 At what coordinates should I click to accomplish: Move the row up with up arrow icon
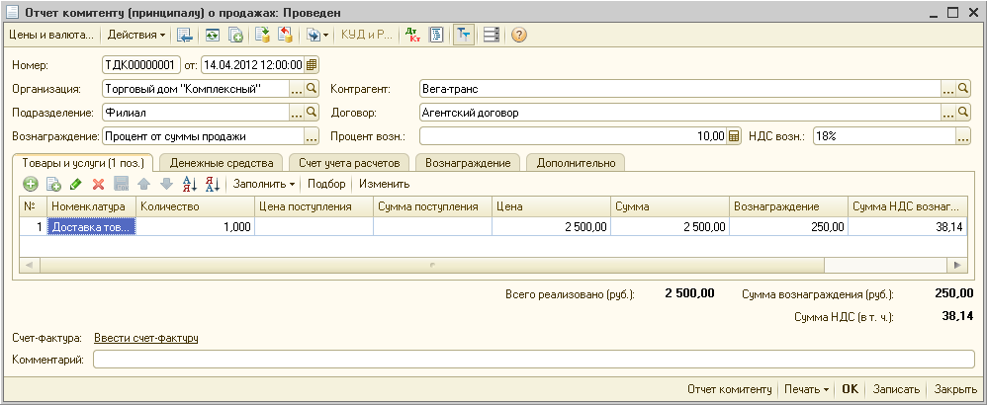tap(143, 185)
